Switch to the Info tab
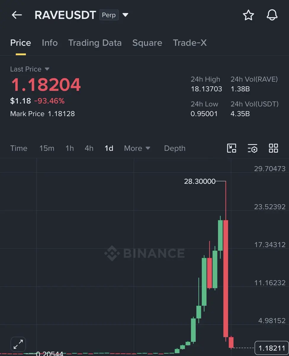The height and width of the screenshot is (356, 289). click(50, 43)
